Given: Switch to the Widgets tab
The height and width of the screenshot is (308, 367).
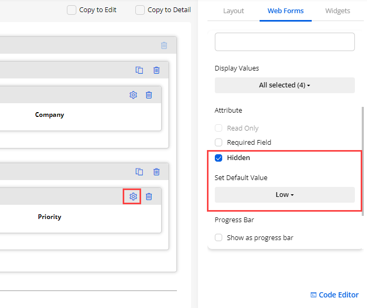Looking at the screenshot, I should pyautogui.click(x=338, y=11).
